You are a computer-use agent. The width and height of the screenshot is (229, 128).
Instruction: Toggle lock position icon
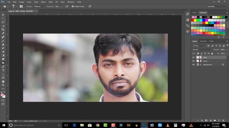205,54
